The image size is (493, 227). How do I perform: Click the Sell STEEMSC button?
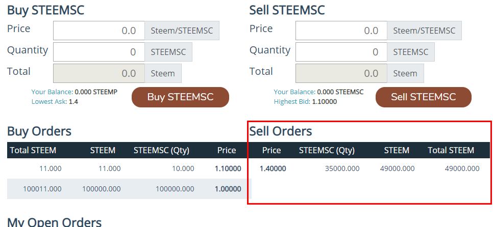pos(423,97)
